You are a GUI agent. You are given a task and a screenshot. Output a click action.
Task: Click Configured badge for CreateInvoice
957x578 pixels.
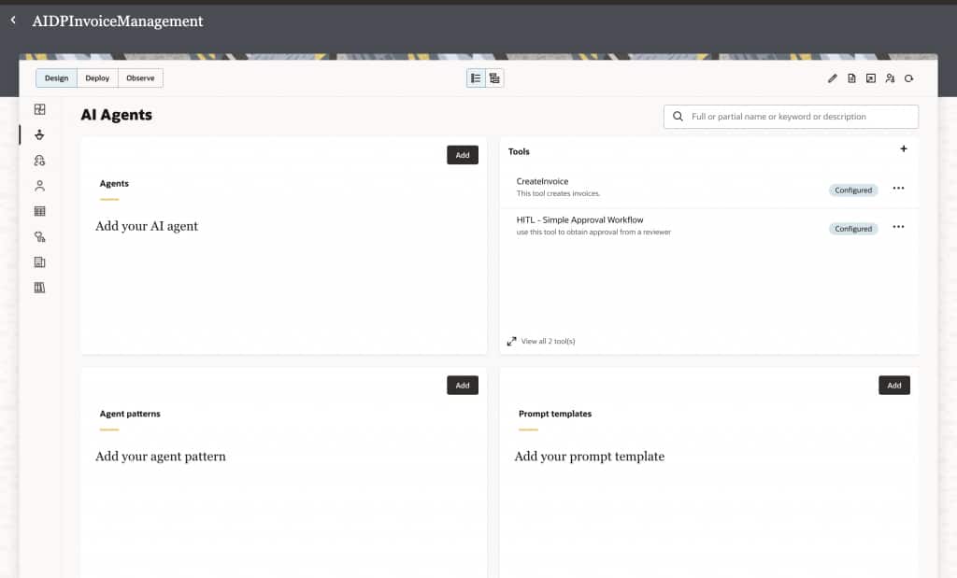coord(853,190)
